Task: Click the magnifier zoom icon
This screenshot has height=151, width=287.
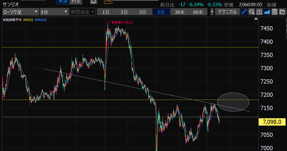Action: coord(252,12)
